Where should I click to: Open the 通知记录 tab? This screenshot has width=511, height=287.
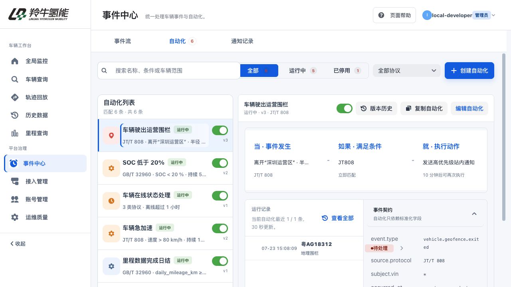(242, 41)
